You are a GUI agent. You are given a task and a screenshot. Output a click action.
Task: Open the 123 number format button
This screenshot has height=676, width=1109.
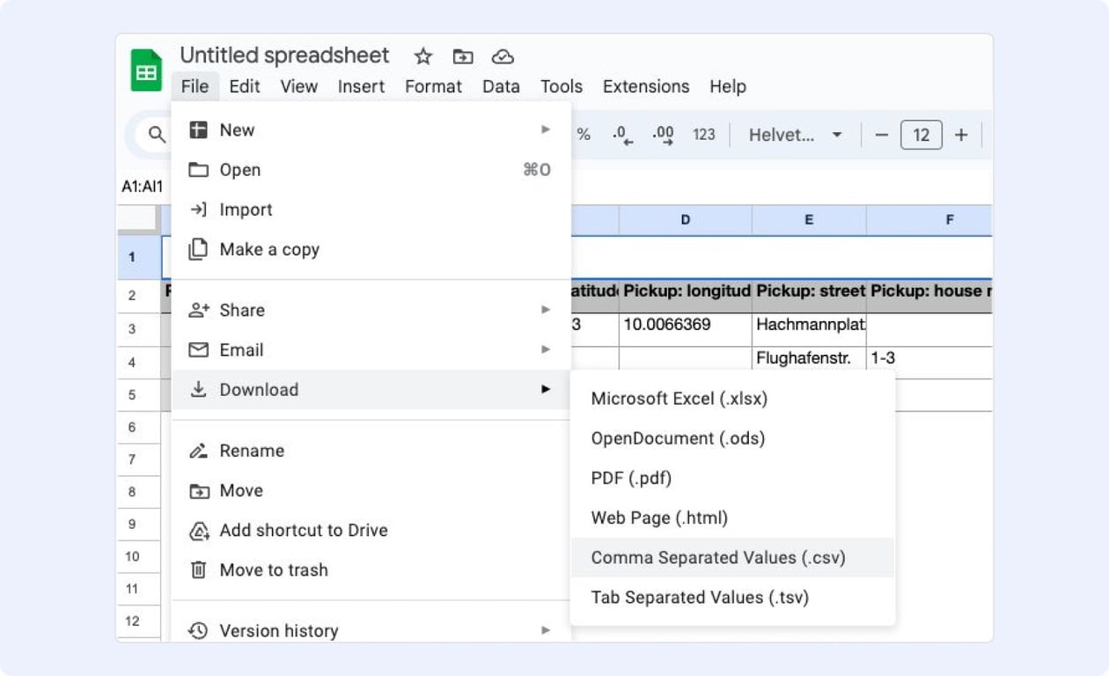point(704,135)
